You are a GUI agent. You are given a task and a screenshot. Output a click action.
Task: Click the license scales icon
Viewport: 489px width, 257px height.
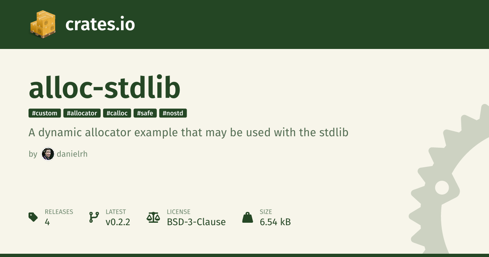tap(153, 217)
